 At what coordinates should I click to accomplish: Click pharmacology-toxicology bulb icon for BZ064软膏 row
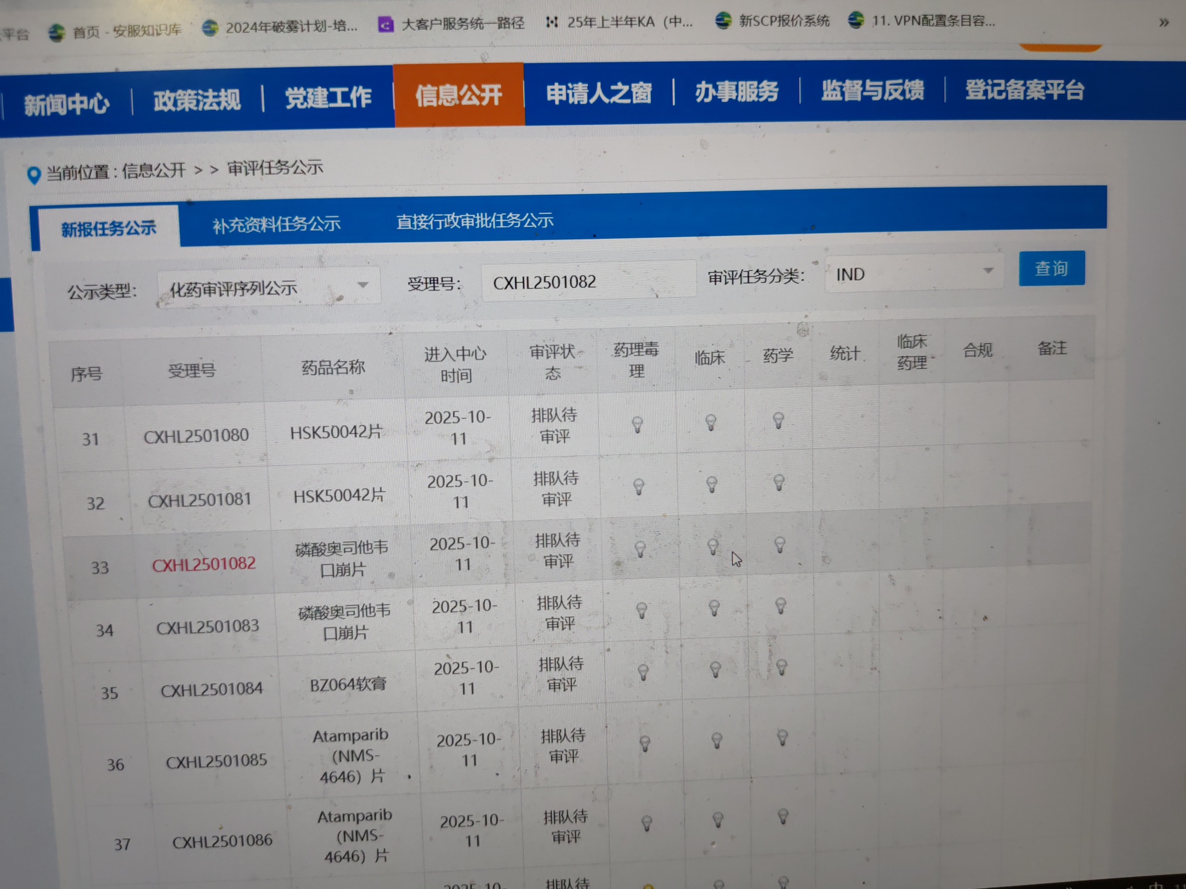tap(643, 672)
